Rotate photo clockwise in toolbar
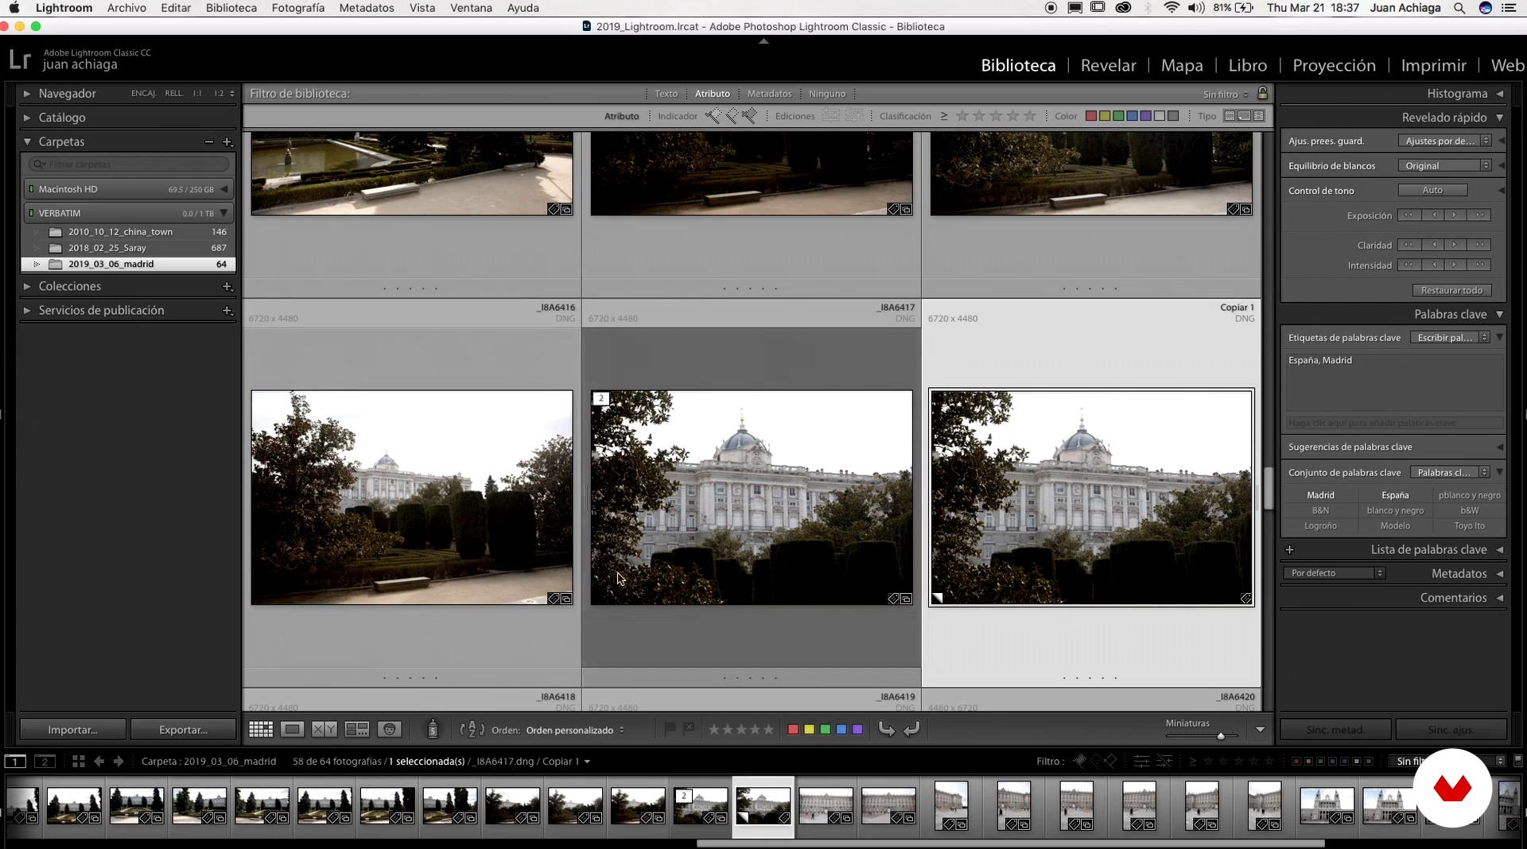Viewport: 1527px width, 849px height. click(911, 729)
